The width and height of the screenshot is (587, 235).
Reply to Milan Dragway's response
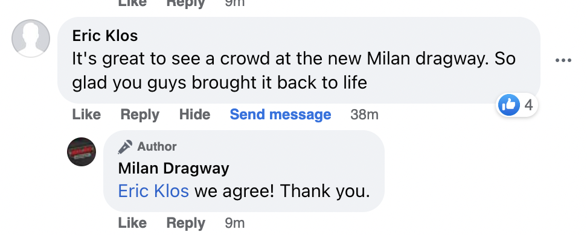186,224
